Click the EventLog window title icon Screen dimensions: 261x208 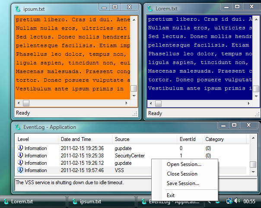click(18, 127)
